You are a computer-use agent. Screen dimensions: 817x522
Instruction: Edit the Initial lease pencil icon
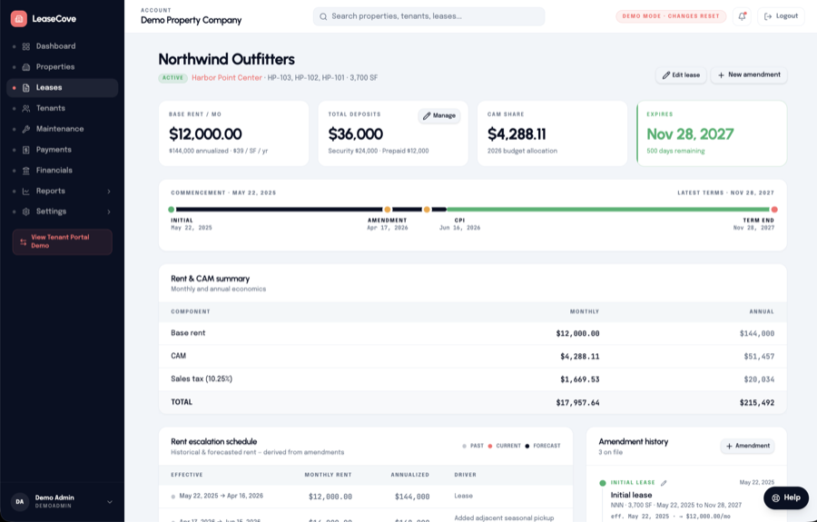tap(664, 483)
